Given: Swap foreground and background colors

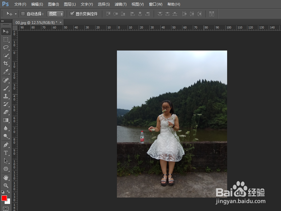Looking at the screenshot, I should pyautogui.click(x=8, y=192).
